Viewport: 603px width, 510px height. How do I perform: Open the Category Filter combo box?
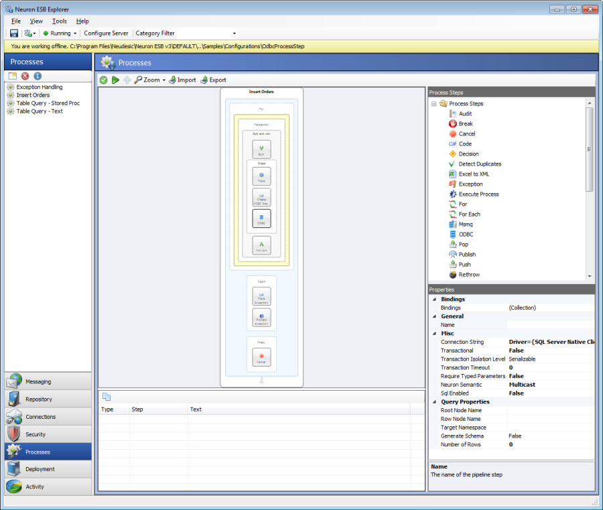[x=208, y=34]
